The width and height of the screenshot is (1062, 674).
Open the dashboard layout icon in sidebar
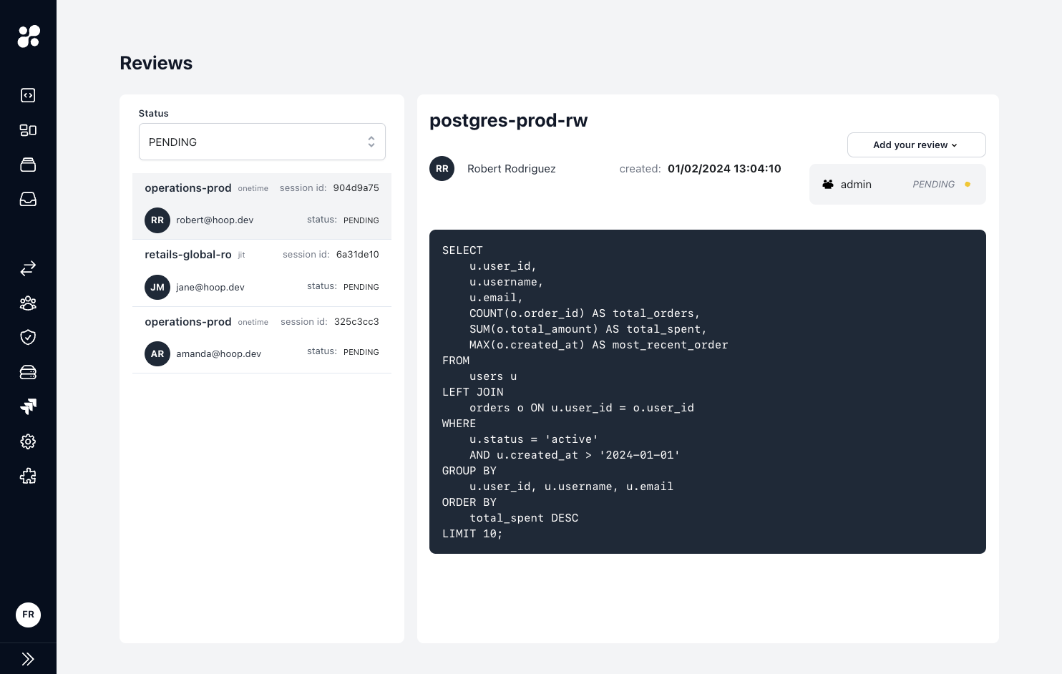point(28,130)
